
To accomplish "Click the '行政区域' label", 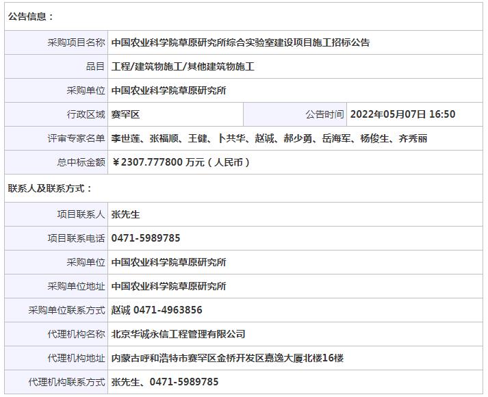I will (x=86, y=114).
